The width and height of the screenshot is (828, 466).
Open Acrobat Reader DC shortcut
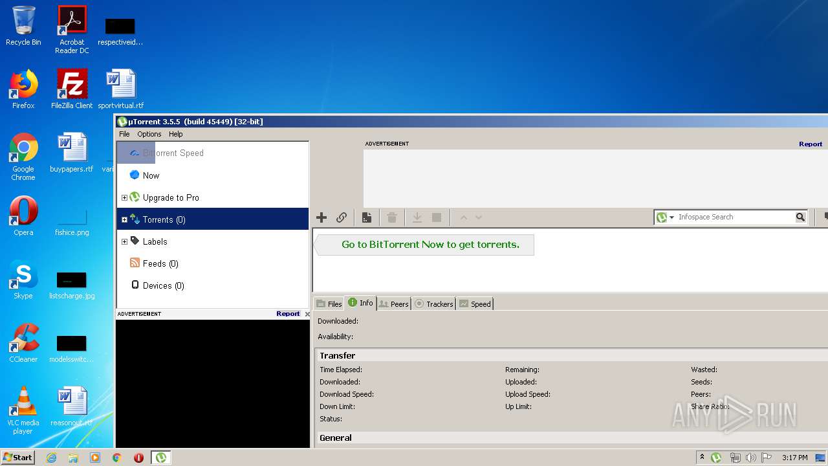coord(72,30)
